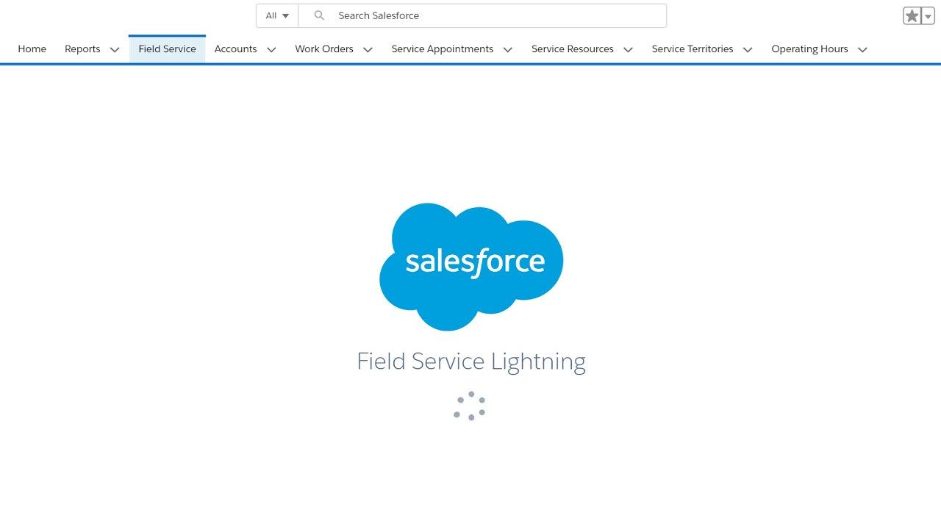Open the favorites list dropdown arrow
This screenshot has width=941, height=529.
[928, 16]
